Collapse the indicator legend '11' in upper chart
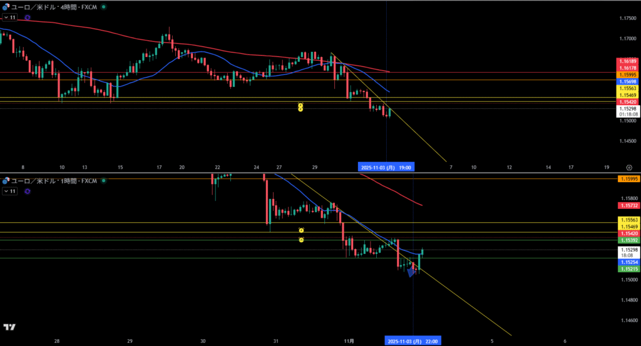The height and width of the screenshot is (346, 641). point(9,18)
